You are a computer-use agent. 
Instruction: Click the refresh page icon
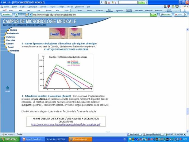pyautogui.click(x=27, y=15)
